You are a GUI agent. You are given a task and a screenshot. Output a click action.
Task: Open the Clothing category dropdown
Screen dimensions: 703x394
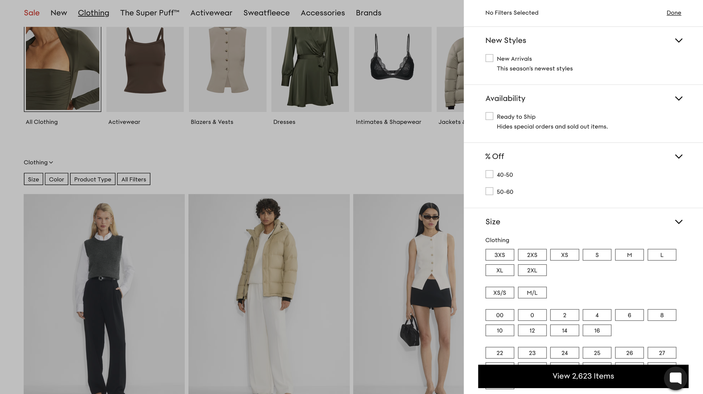(x=38, y=162)
